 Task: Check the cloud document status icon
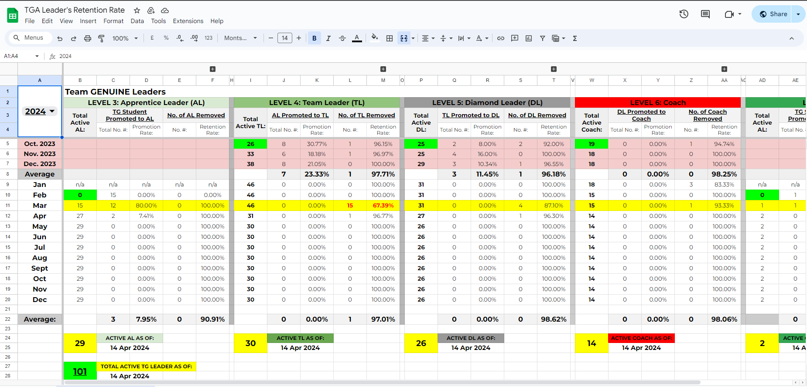(x=165, y=10)
